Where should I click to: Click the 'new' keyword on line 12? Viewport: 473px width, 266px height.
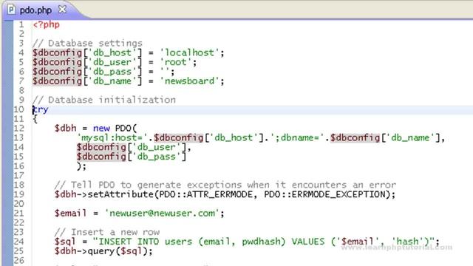[x=101, y=128]
